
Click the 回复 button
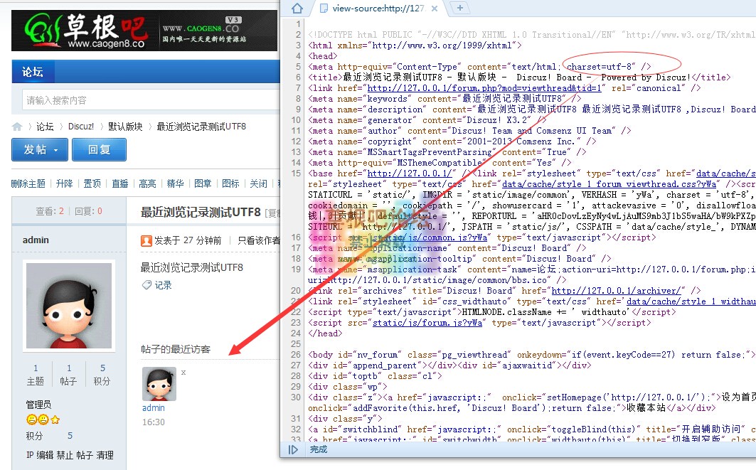[99, 149]
